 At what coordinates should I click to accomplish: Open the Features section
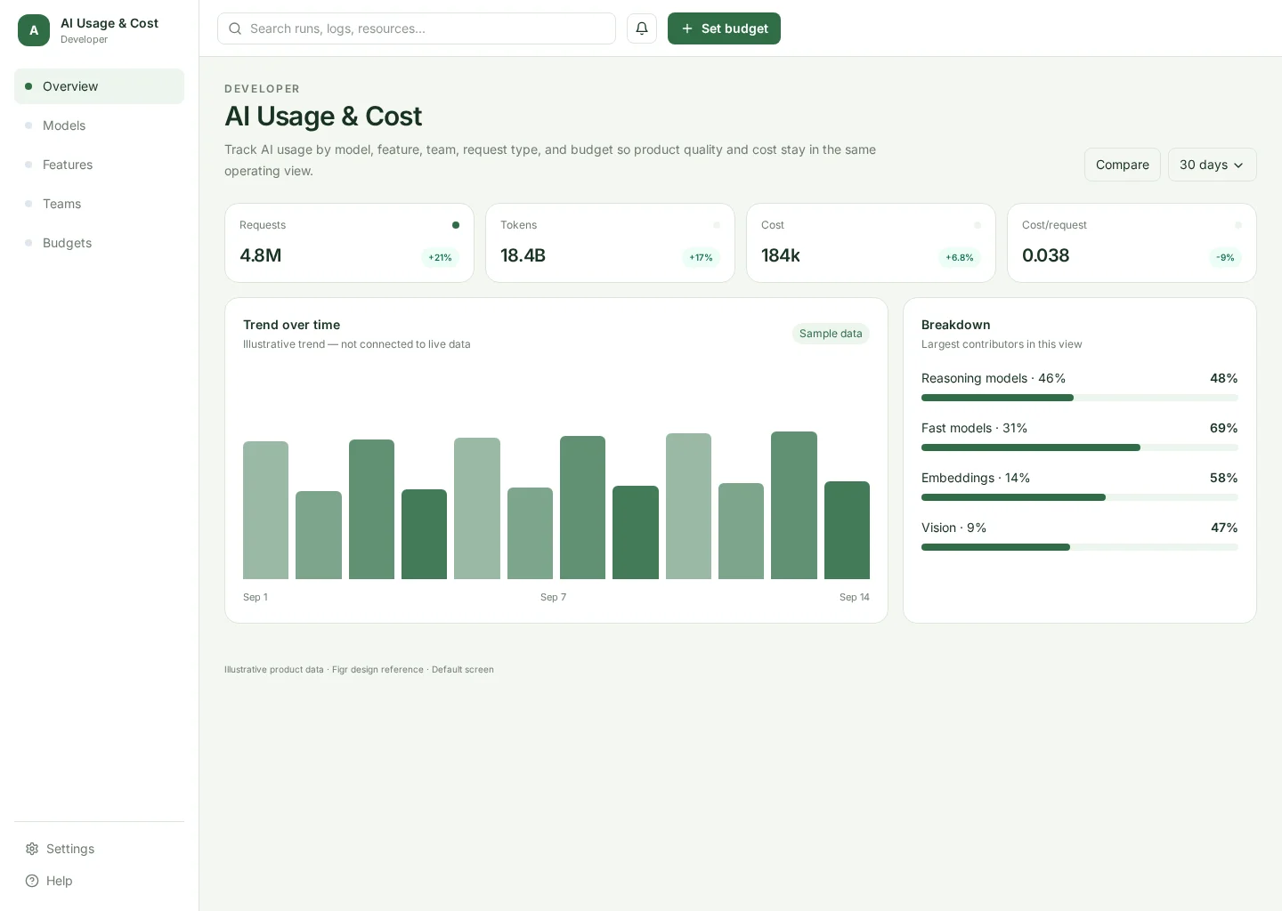(99, 165)
